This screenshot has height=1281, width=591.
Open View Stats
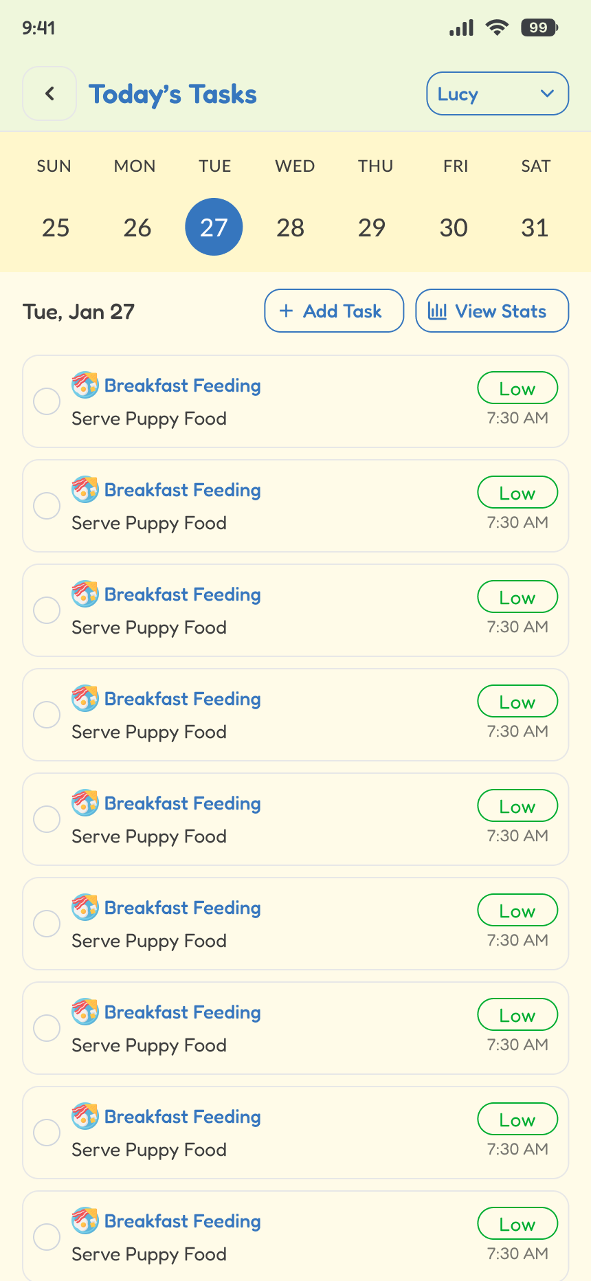point(491,311)
